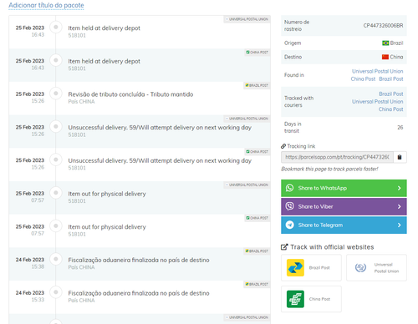Image resolution: width=418 pixels, height=324 pixels.
Task: Select tracking number CP447326006BR
Action: coord(383,25)
